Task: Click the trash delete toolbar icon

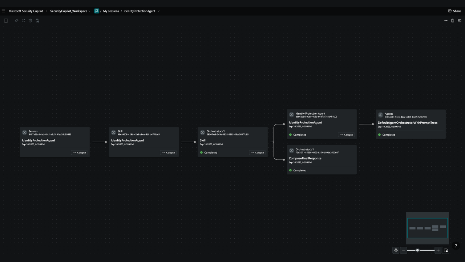Action: (x=31, y=21)
